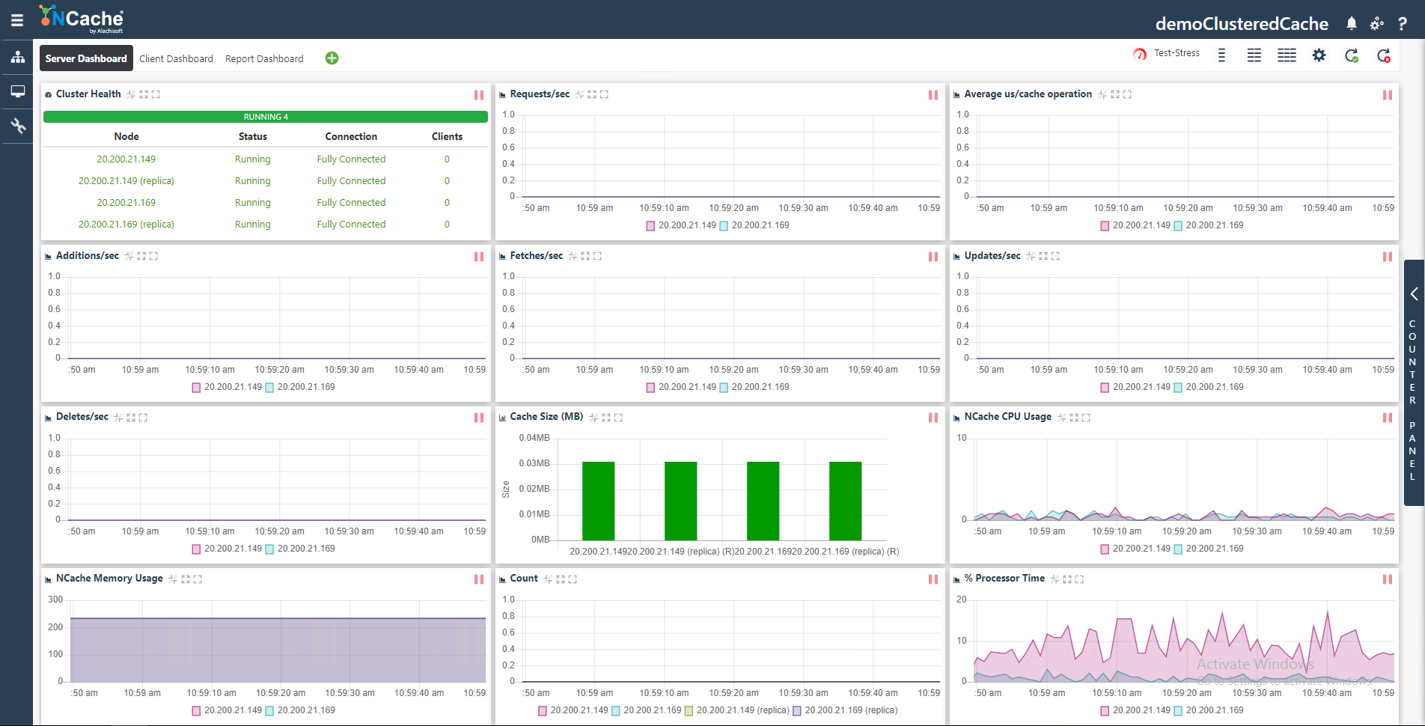Pause the NCache Memory Usage chart
This screenshot has width=1425, height=726.
tap(479, 579)
